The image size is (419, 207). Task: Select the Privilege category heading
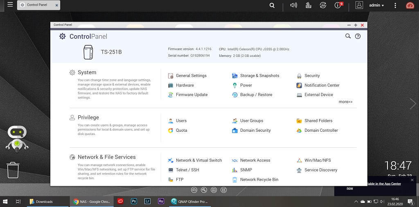coord(88,117)
